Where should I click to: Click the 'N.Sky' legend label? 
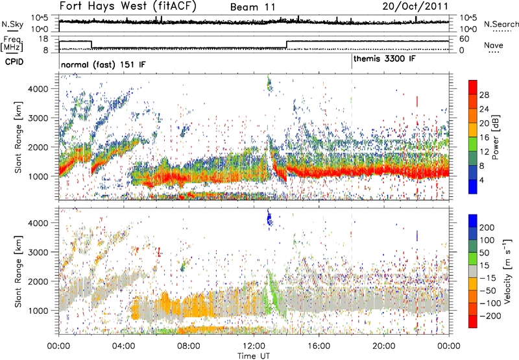coord(12,24)
